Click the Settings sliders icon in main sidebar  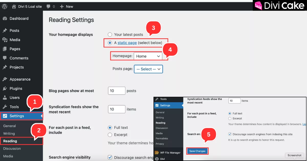5,116
